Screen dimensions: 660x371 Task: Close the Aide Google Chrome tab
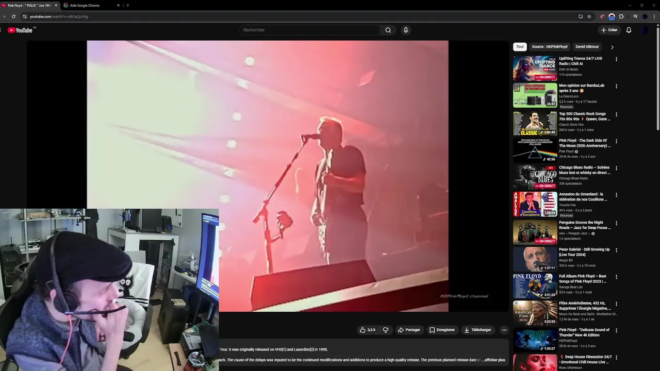click(118, 5)
